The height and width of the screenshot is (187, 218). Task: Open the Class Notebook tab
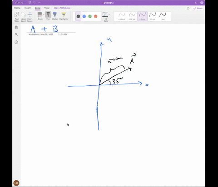pyautogui.click(x=62, y=8)
